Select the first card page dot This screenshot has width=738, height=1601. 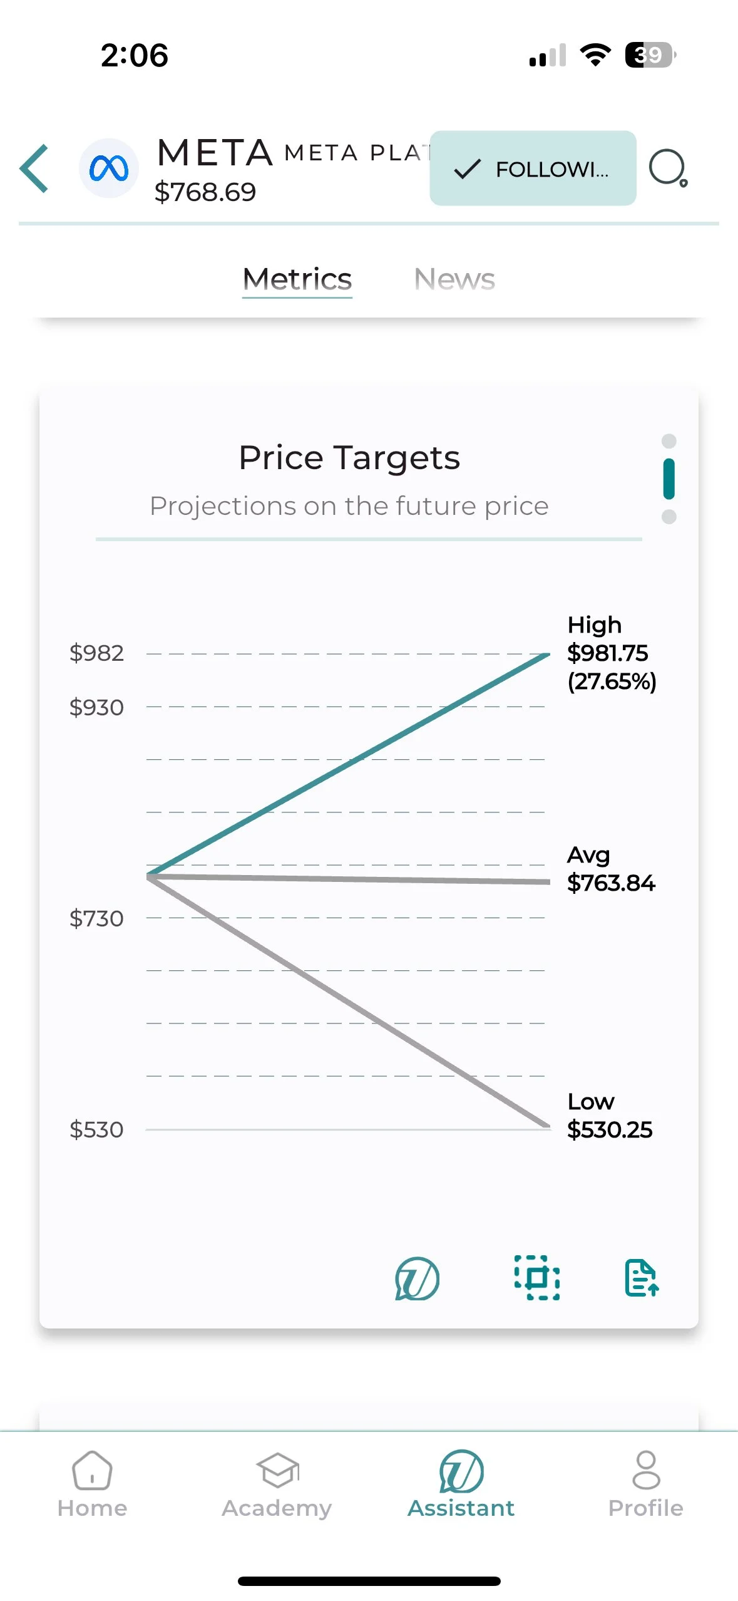tap(669, 441)
